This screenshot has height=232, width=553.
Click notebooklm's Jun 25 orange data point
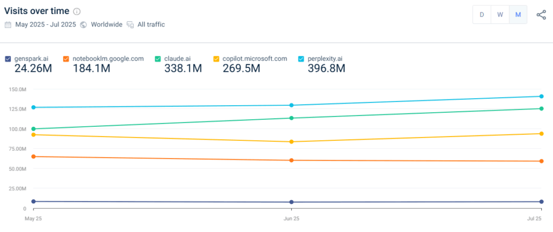point(291,160)
